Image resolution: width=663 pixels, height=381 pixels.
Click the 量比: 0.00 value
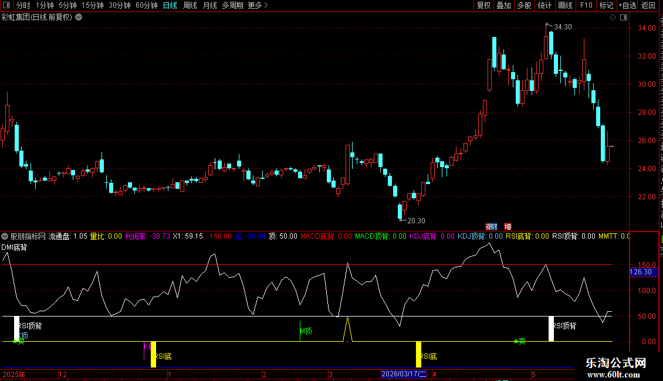click(106, 236)
